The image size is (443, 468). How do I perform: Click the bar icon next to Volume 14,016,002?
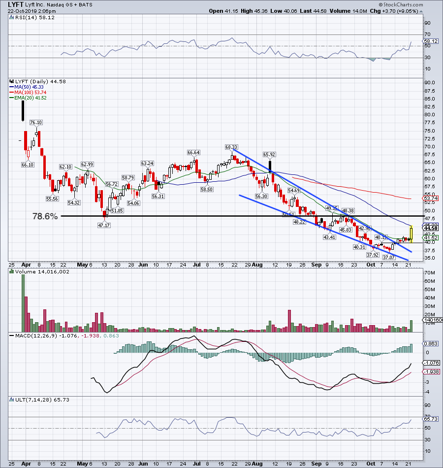11,271
